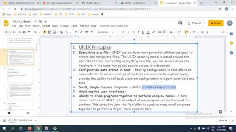This screenshot has height=132, width=236.
Task: Click the new slide plus button
Action: click(x=6, y=32)
